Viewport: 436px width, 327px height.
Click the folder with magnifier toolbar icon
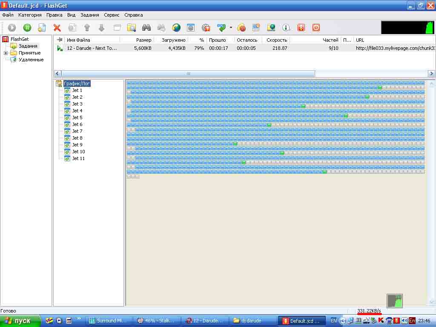click(x=132, y=28)
